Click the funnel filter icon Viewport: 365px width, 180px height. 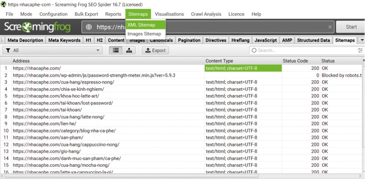pyautogui.click(x=8, y=50)
